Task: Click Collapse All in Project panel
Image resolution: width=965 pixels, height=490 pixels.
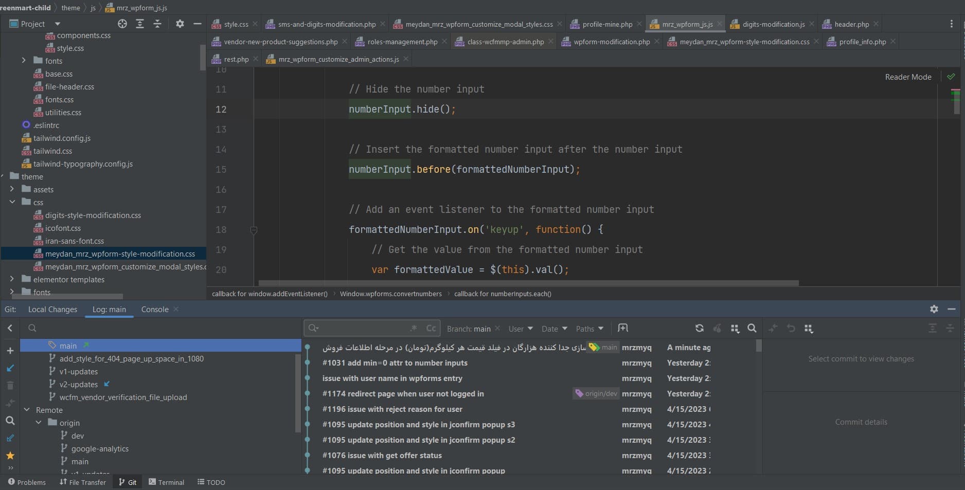Action: point(157,24)
